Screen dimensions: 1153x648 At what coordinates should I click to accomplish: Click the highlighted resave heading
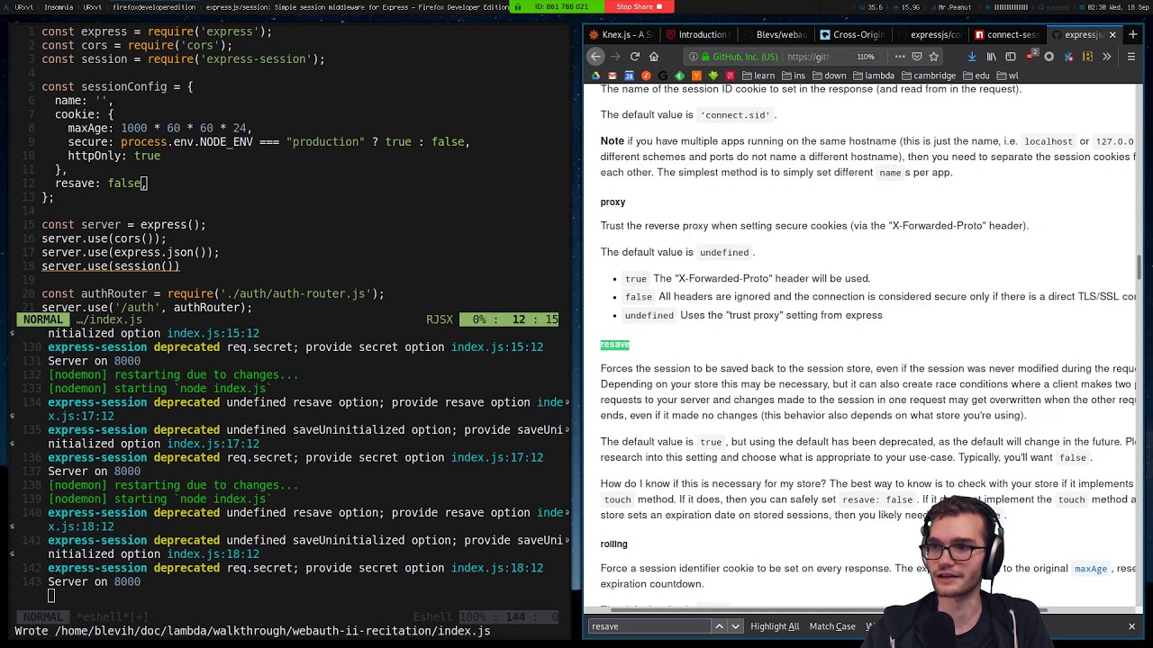(x=615, y=345)
